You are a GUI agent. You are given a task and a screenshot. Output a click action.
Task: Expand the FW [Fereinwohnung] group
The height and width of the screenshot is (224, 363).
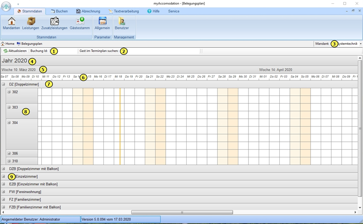click(x=3, y=192)
